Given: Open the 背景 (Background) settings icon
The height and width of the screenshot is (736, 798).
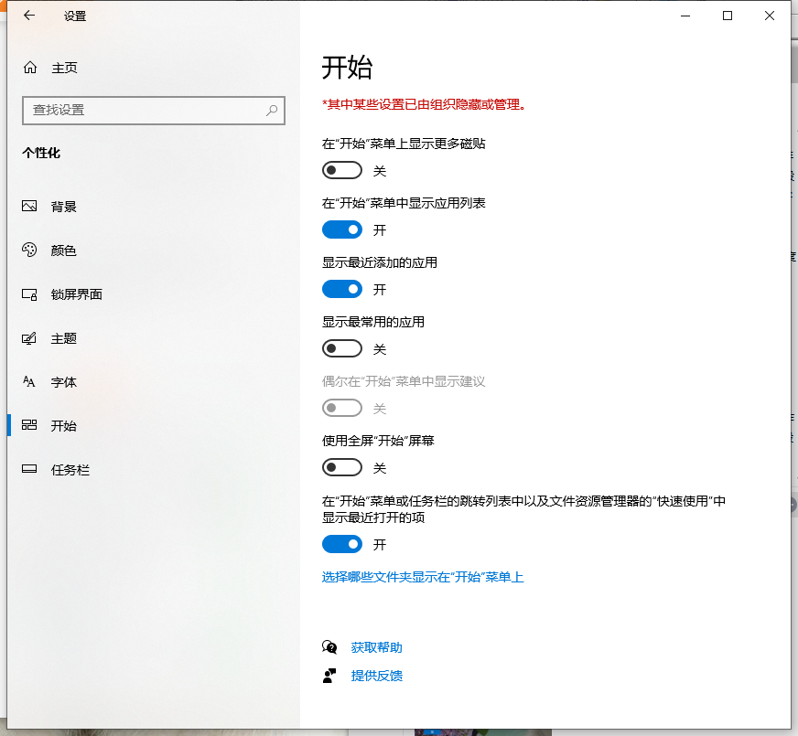Looking at the screenshot, I should pos(30,207).
